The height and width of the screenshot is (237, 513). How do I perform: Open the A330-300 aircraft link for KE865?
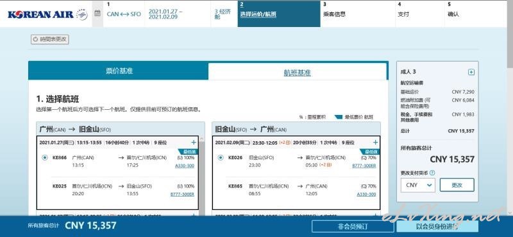coord(366,194)
